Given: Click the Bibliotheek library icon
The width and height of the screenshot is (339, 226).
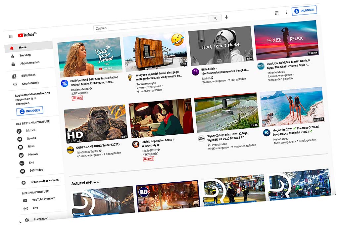Looking at the screenshot, I should [14, 76].
